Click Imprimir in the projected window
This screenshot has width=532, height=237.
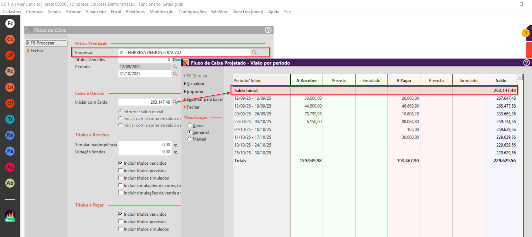(x=193, y=91)
